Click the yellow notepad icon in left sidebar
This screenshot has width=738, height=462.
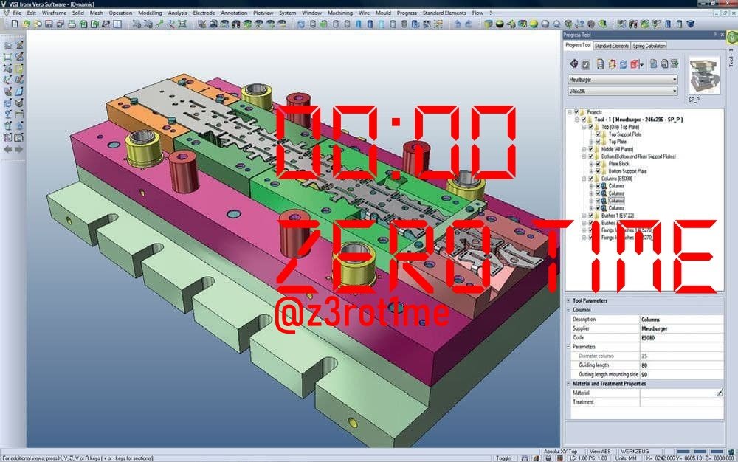pyautogui.click(x=19, y=68)
